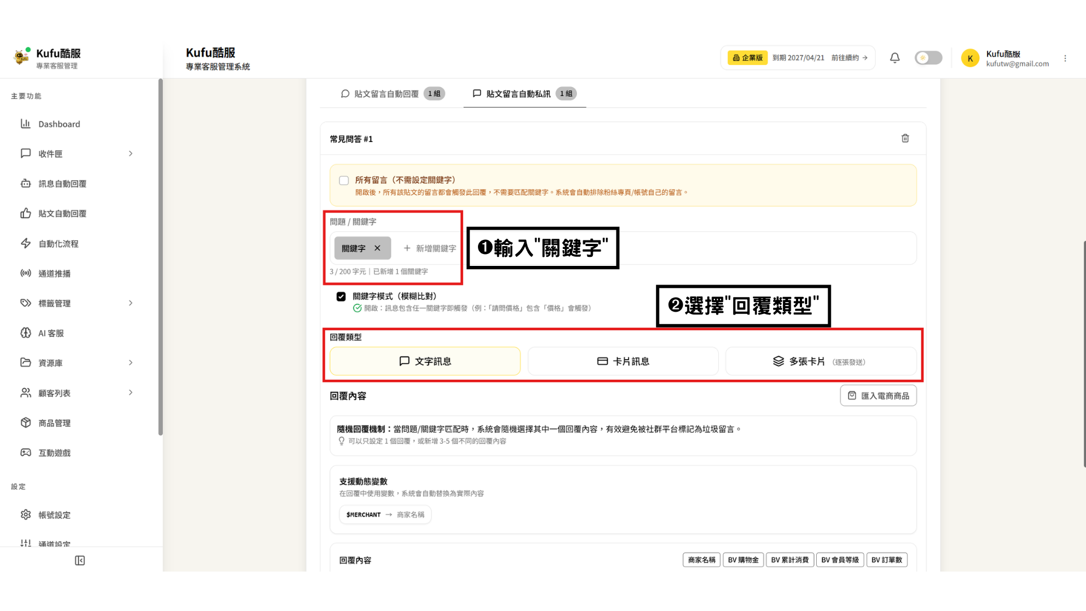This screenshot has height=611, width=1086.
Task: Click the Kufu bee logo
Action: [x=21, y=57]
